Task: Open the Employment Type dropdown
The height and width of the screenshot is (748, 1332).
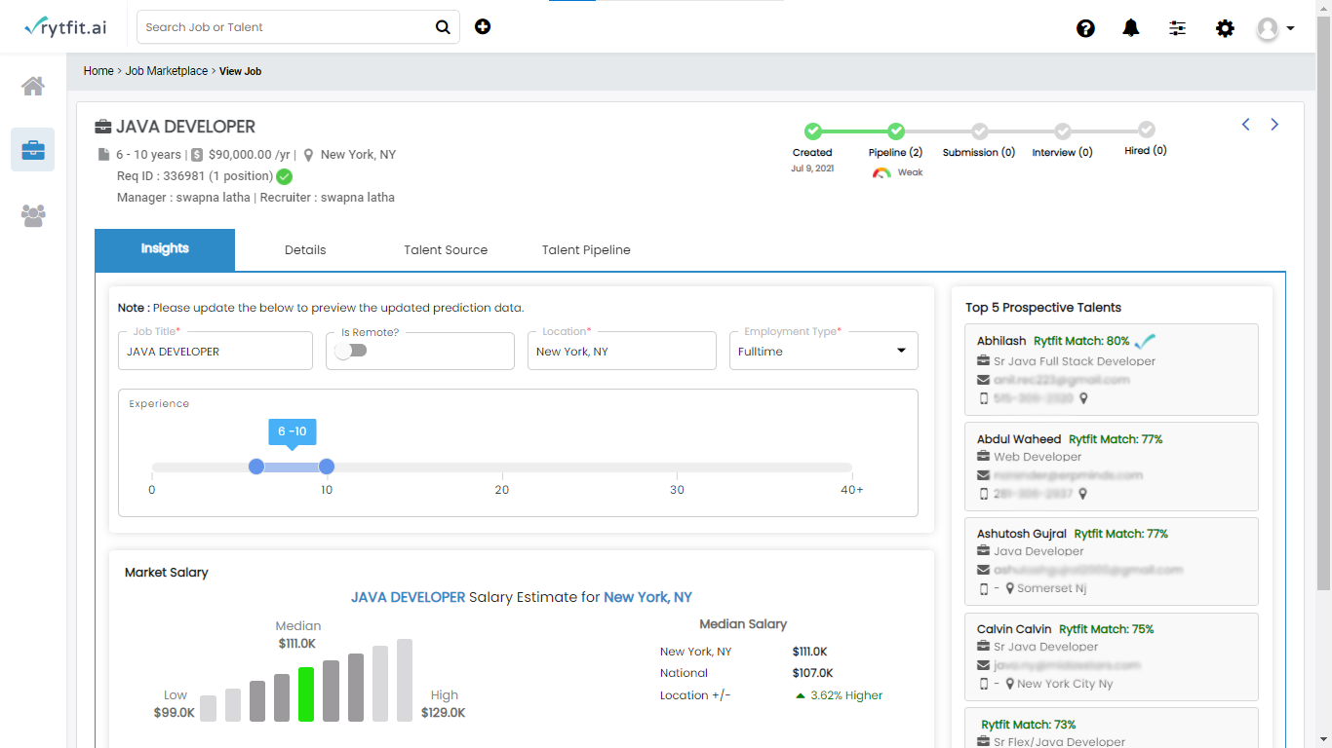Action: [824, 351]
